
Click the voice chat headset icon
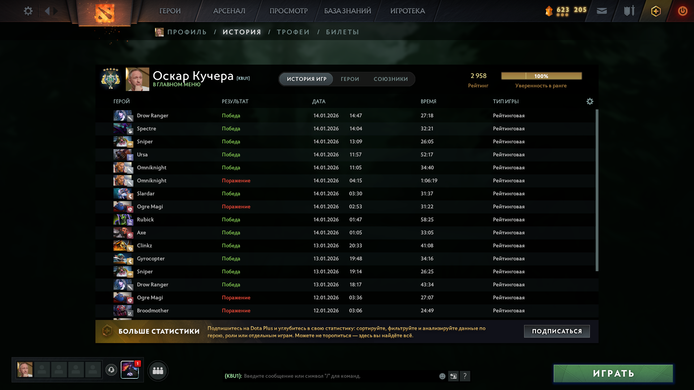[x=111, y=370]
